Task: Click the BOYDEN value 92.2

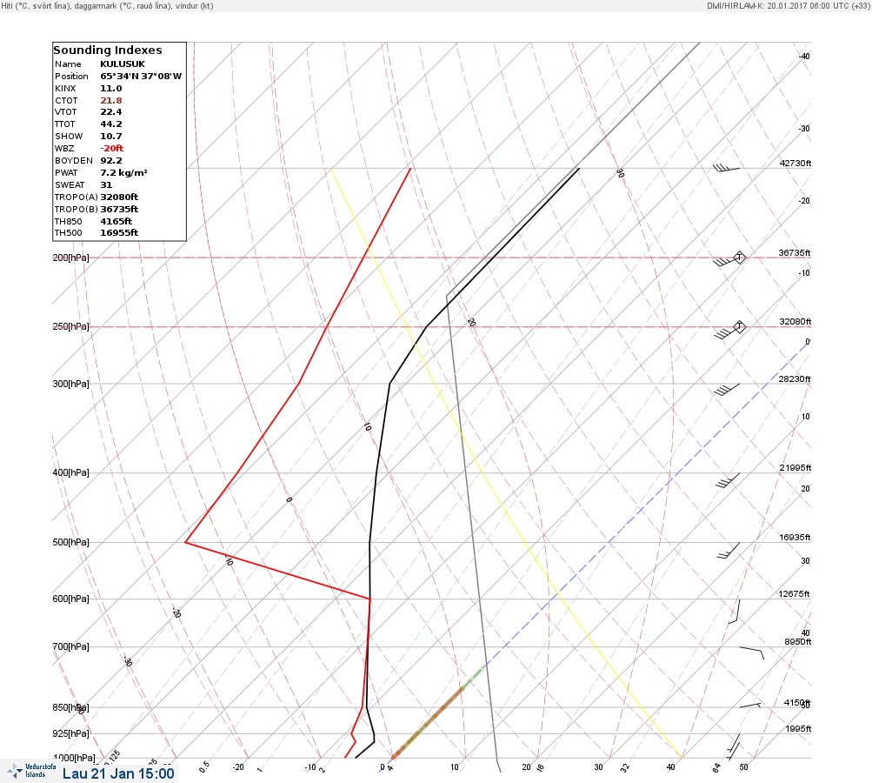Action: 110,161
